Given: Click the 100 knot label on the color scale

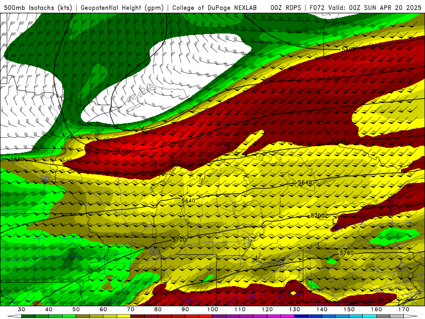Looking at the screenshot, I should [212, 309].
